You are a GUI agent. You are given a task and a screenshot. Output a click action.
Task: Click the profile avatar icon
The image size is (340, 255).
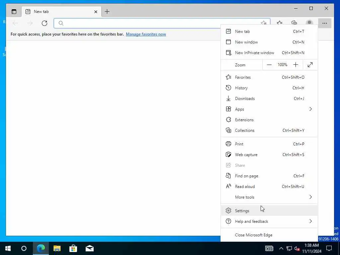click(x=309, y=23)
